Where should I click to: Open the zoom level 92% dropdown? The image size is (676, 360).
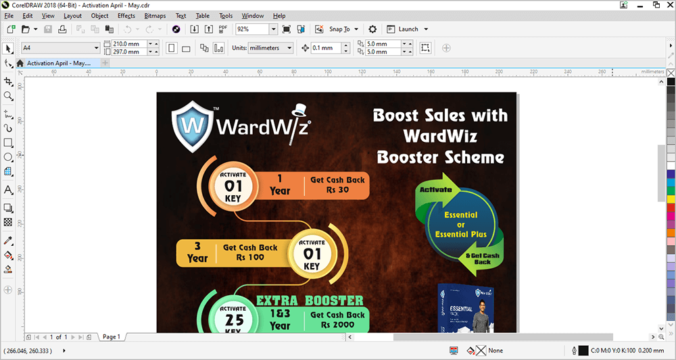coord(273,29)
